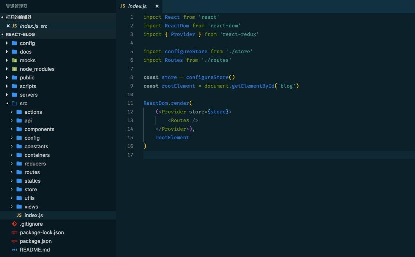Click the npm icon beside package-lock.json
This screenshot has height=257, width=415.
click(x=14, y=232)
